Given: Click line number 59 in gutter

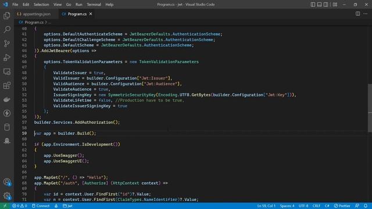Looking at the screenshot, I should click(24, 134).
